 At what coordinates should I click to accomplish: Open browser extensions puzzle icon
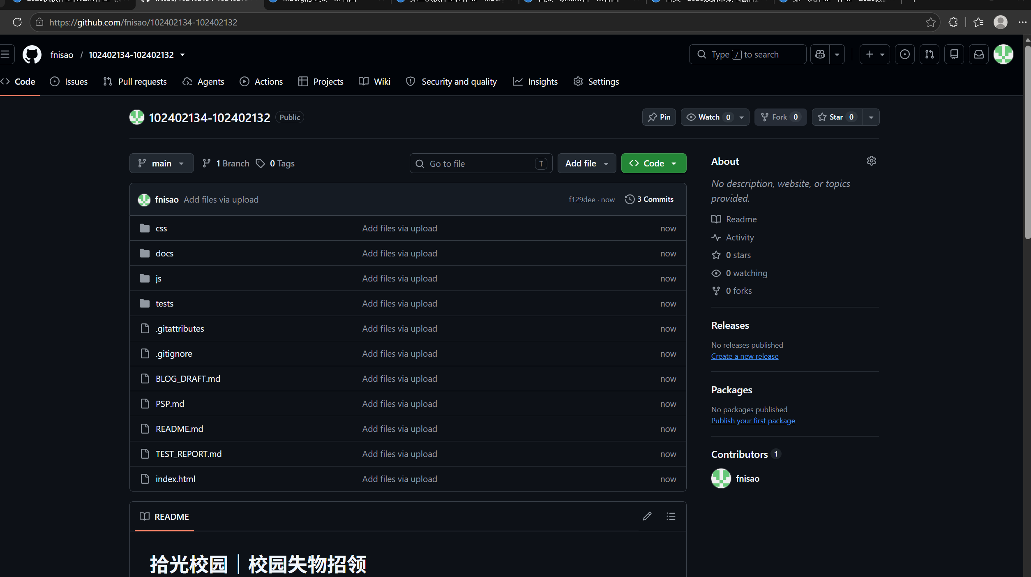(x=953, y=22)
